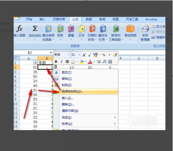Viewport: 173px width, 151px height.
Task: Open the 日期和时间 functions icon
Action: coord(92,28)
